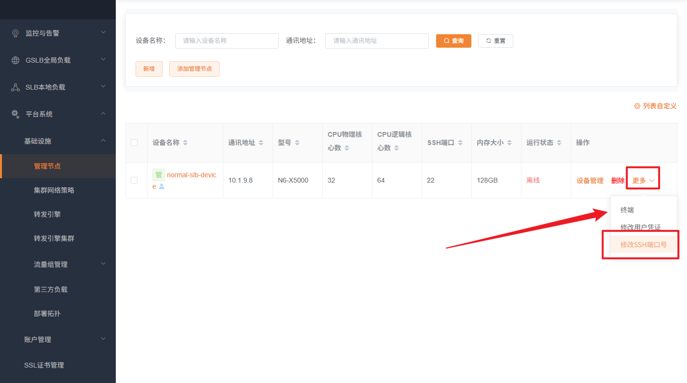Click the reset icon on 重置 button

point(488,40)
